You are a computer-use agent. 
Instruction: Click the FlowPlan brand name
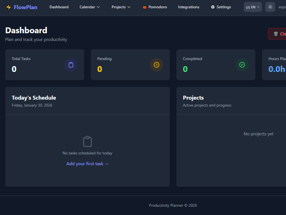pos(25,7)
